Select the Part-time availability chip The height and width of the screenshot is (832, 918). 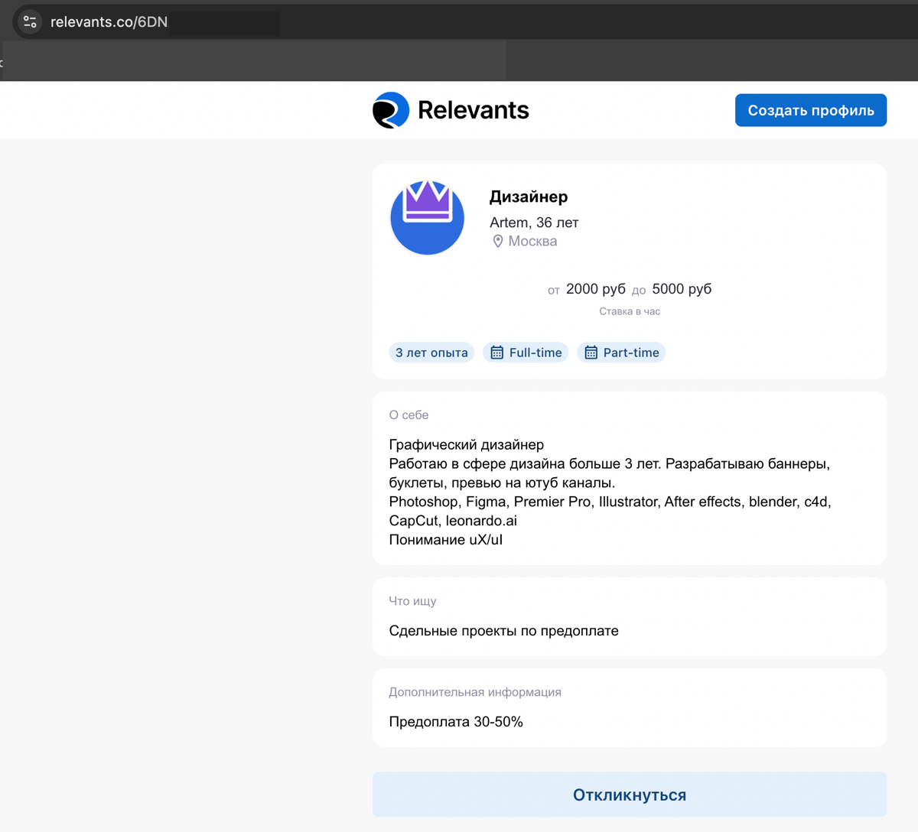[621, 352]
